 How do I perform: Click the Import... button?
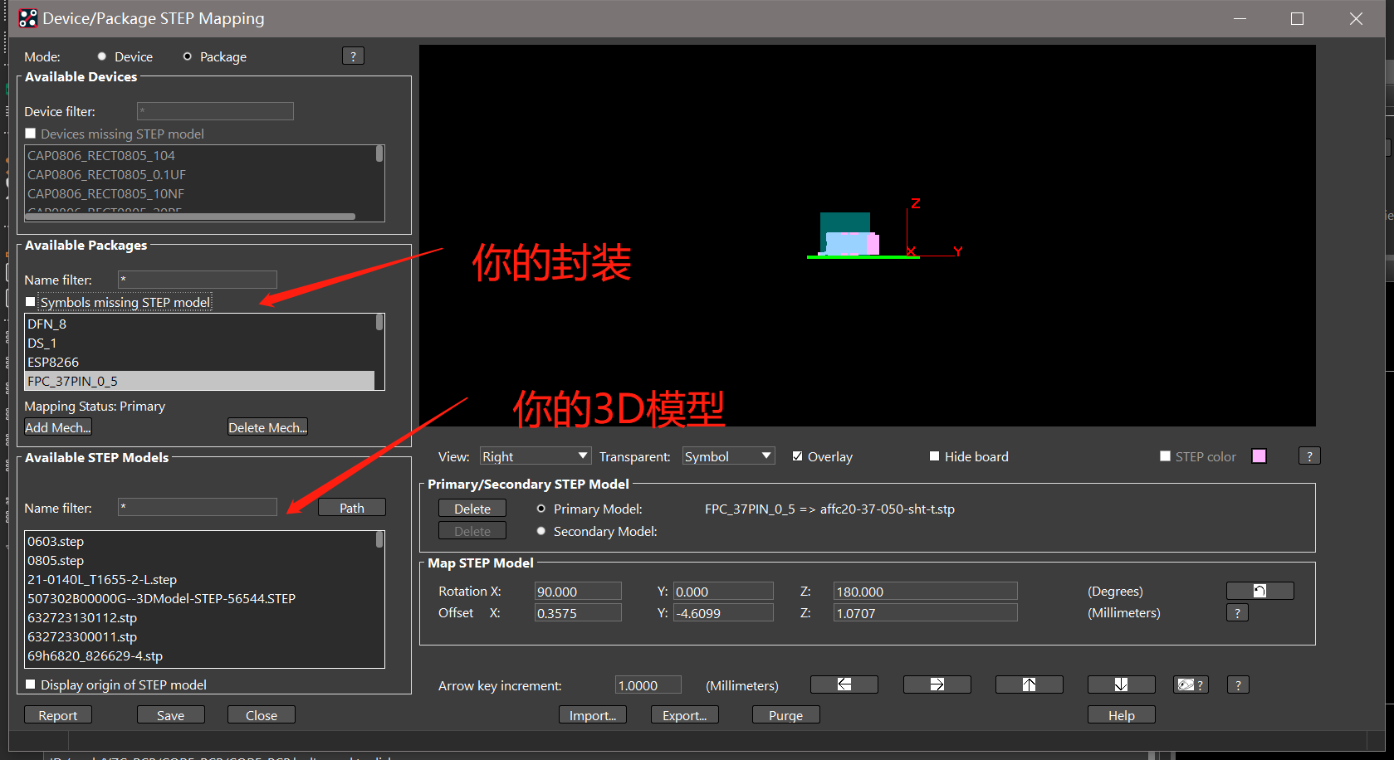click(x=593, y=714)
